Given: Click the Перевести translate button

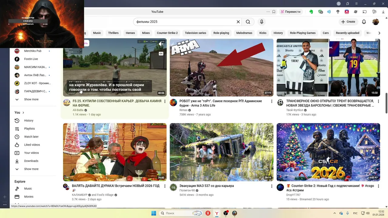Looking at the screenshot, I should coord(290,12).
